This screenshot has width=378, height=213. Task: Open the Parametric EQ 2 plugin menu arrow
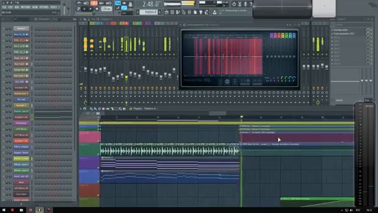click(x=181, y=25)
